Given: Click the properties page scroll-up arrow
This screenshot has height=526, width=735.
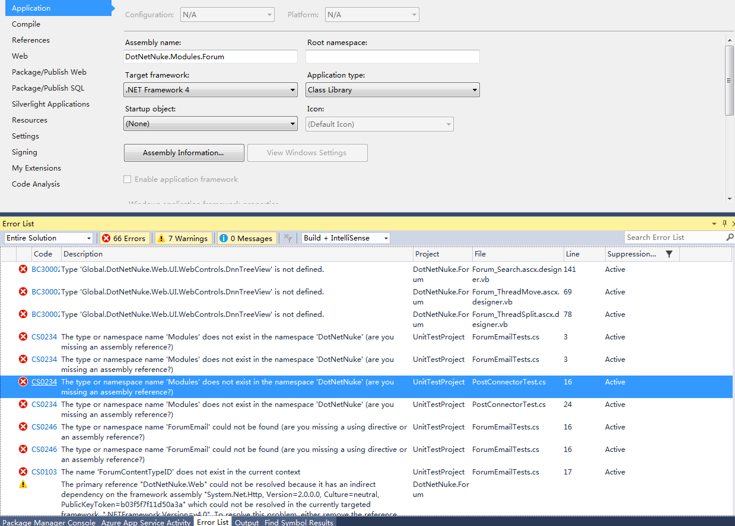Looking at the screenshot, I should (x=730, y=40).
